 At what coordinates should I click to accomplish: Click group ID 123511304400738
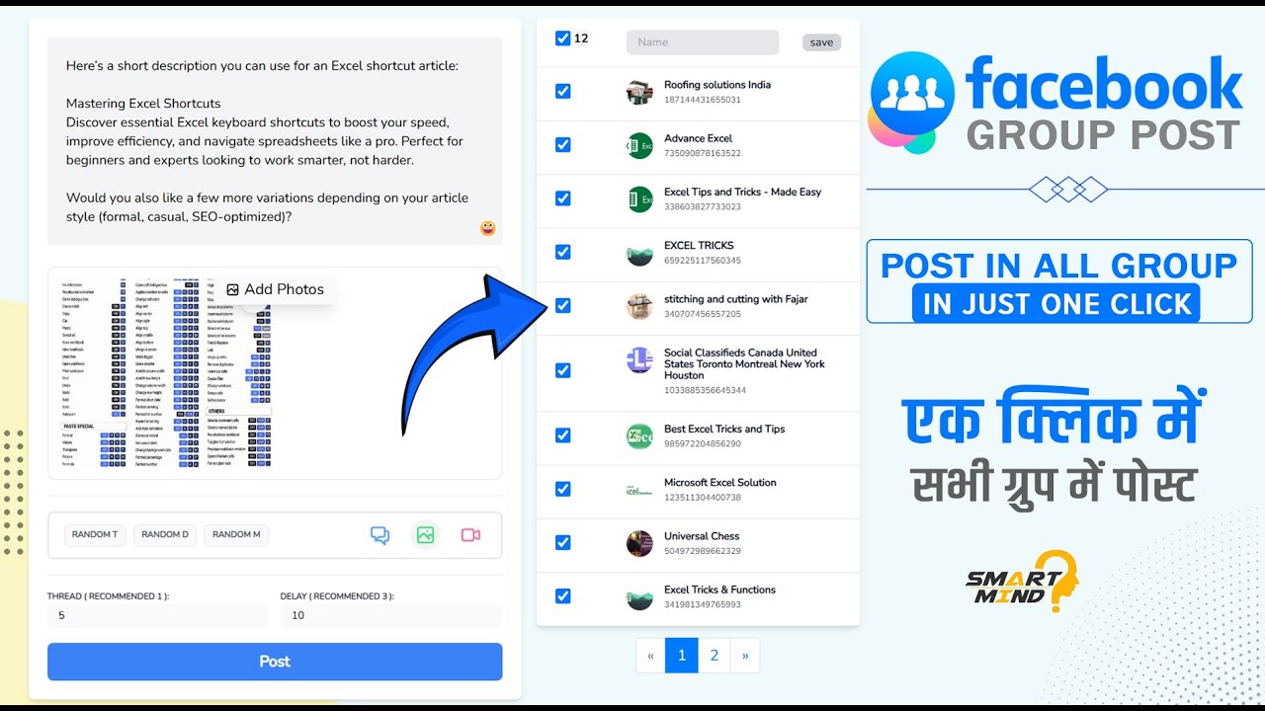pyautogui.click(x=703, y=497)
